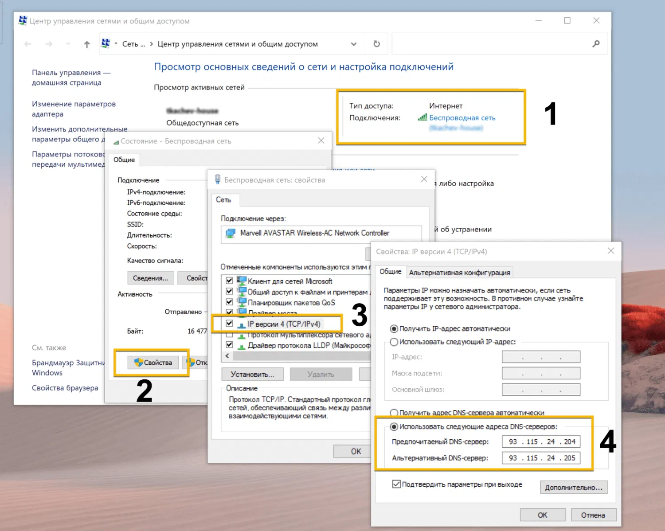
Task: Open the address bar dropdown chevron
Action: (x=354, y=44)
